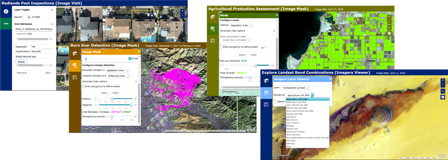The image size is (448, 160).
Task: Close the Image Mask panel
Action: pos(139,52)
